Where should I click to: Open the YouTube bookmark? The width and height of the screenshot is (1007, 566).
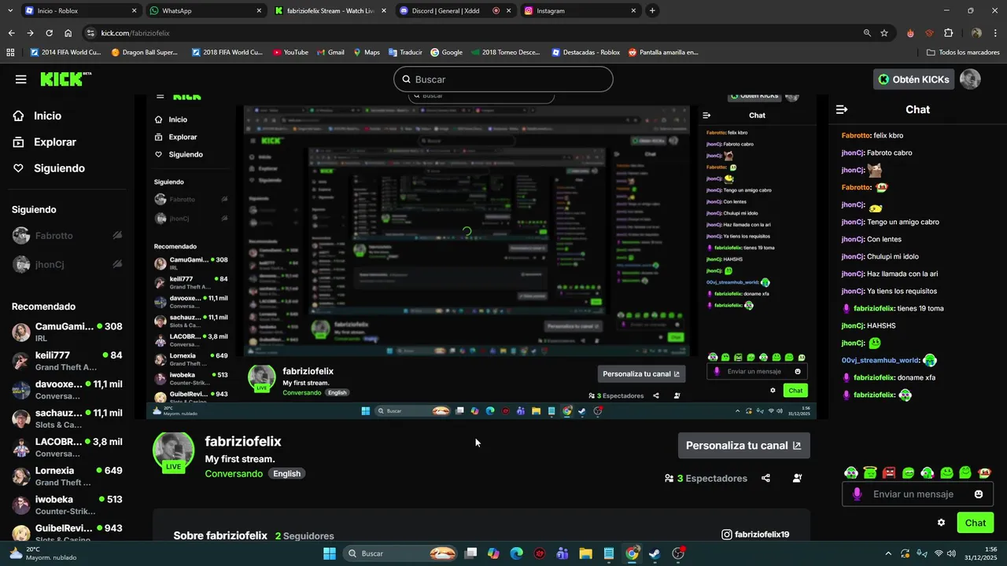click(x=290, y=53)
